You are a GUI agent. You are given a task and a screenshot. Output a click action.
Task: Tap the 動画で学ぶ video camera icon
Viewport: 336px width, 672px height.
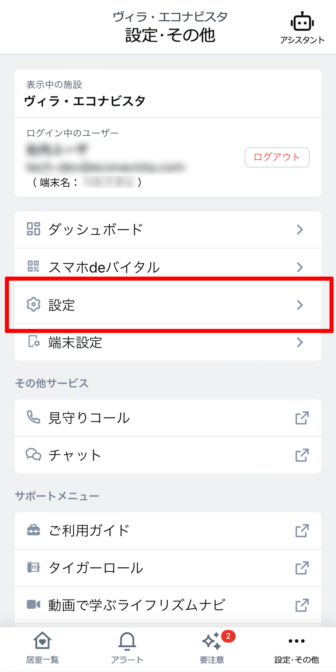pyautogui.click(x=33, y=605)
